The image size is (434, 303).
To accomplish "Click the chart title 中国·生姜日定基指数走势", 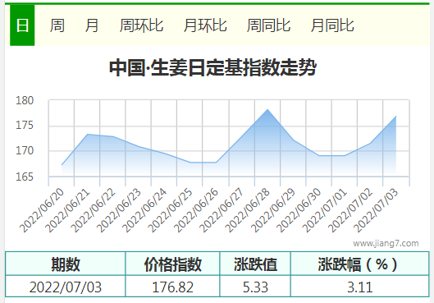I will coord(212,67).
